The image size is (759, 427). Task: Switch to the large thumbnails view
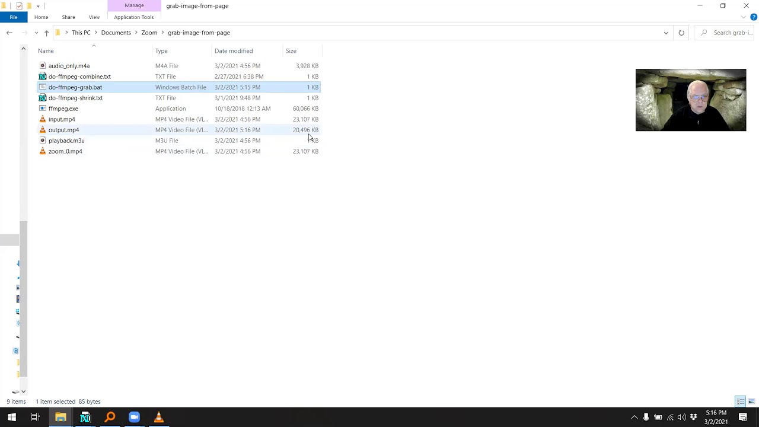(751, 401)
